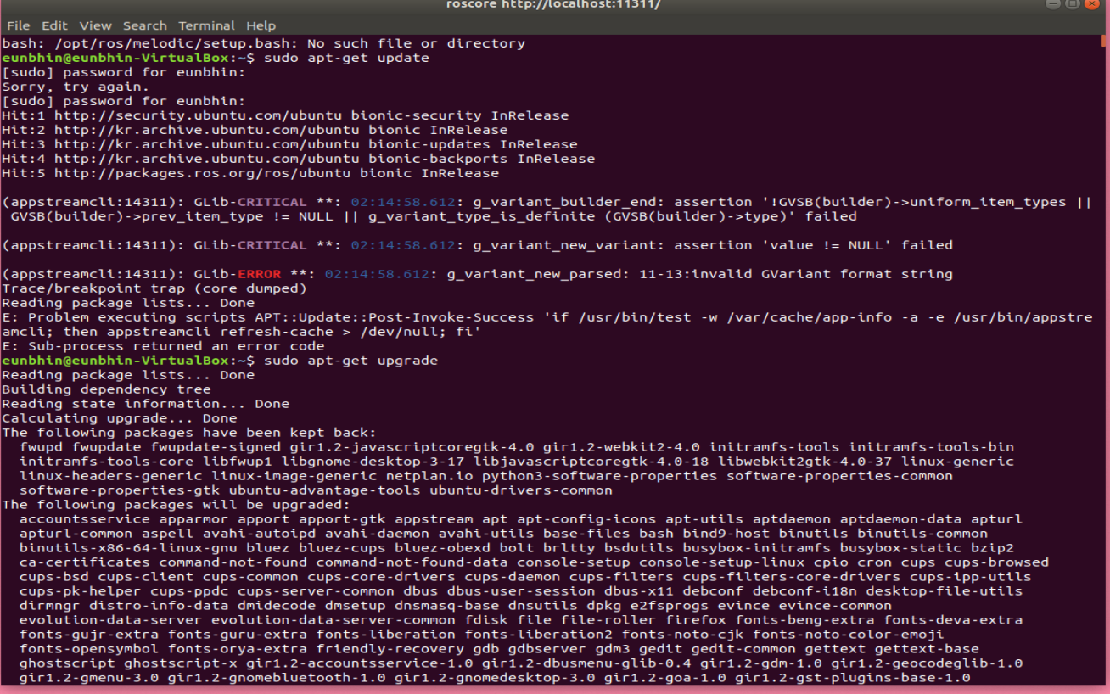Click the Hit:3 bionic-updates line
This screenshot has height=694, width=1110.
289,144
